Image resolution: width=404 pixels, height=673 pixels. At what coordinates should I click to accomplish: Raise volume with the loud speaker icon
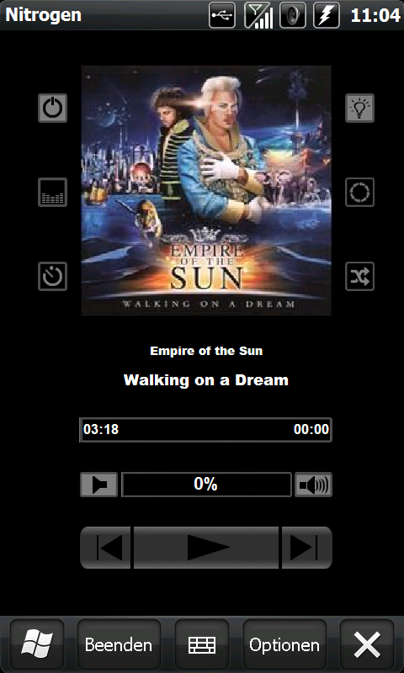pyautogui.click(x=313, y=485)
